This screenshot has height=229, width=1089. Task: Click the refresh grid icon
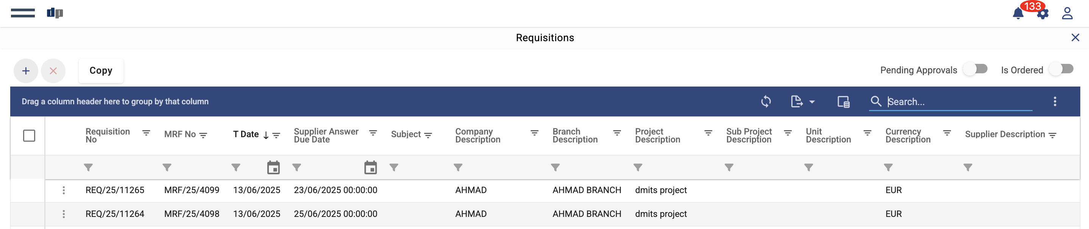[x=766, y=102]
